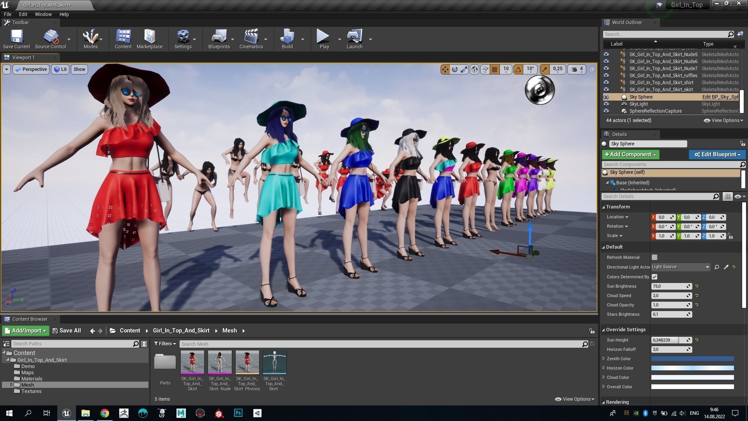Select the rotate gizmo mode icon

pos(455,69)
